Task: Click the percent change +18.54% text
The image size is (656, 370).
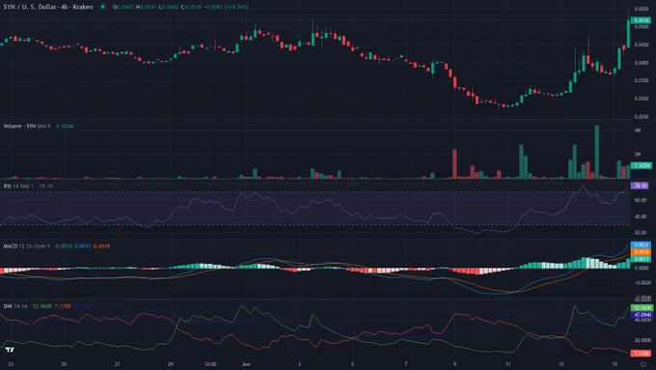Action: [236, 7]
